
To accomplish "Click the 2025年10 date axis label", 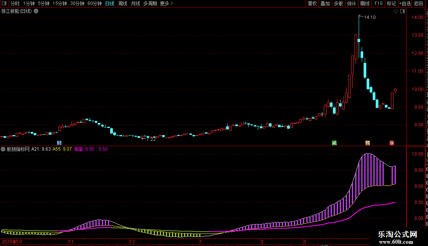I will [x=12, y=241].
